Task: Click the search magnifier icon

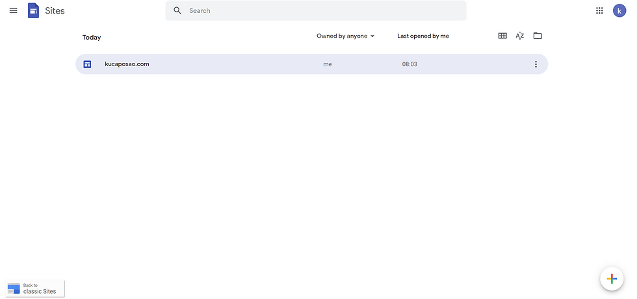Action: tap(177, 10)
